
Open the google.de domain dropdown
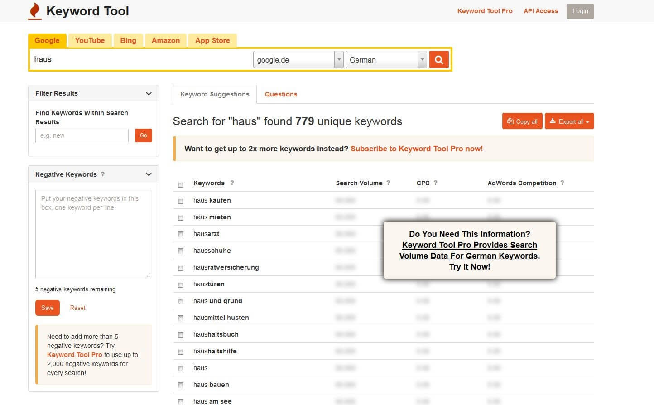point(298,59)
